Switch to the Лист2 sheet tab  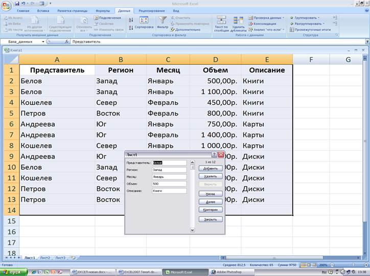coord(45,258)
